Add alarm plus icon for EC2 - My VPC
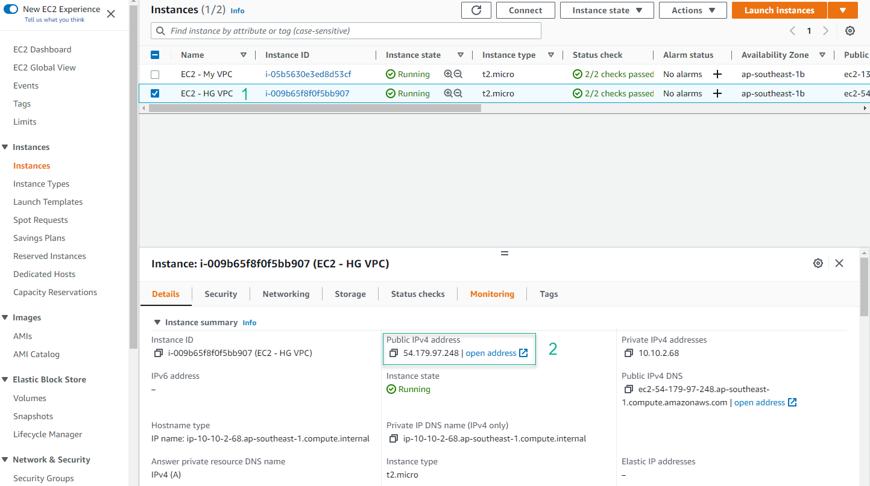This screenshot has height=486, width=870. coord(717,74)
